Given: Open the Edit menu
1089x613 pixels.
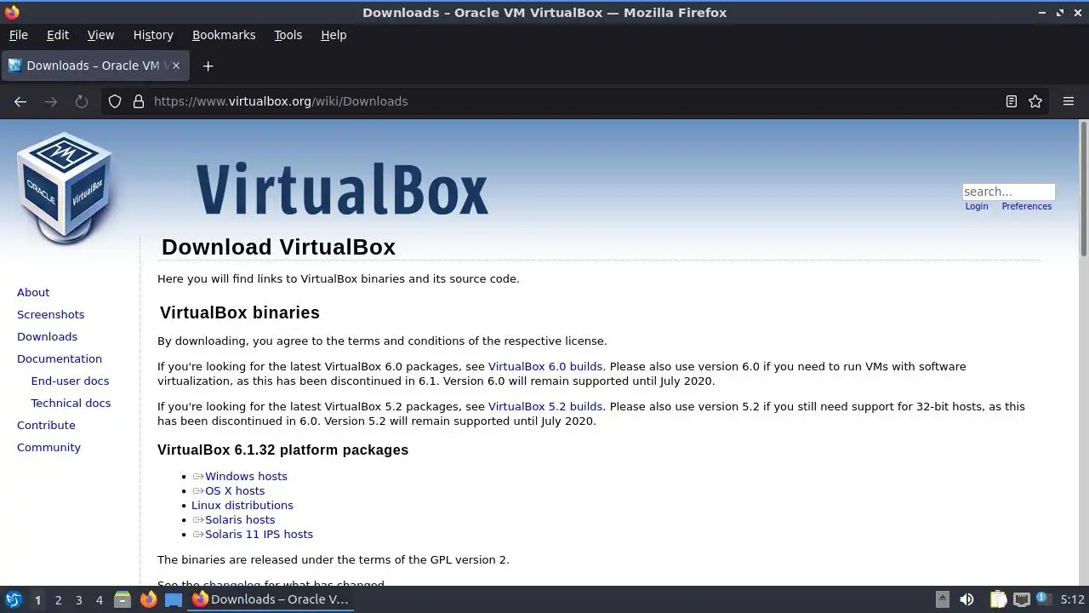Looking at the screenshot, I should click(x=58, y=35).
